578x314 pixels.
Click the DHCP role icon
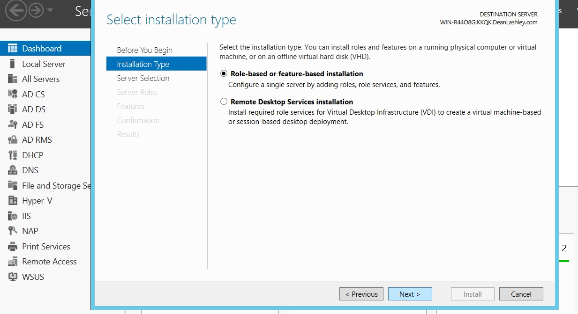pyautogui.click(x=13, y=155)
